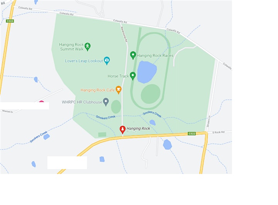Image resolution: width=278 pixels, height=205 pixels.
Task: Select the Lover's Leap Lookout camera pin
Action: pos(107,61)
